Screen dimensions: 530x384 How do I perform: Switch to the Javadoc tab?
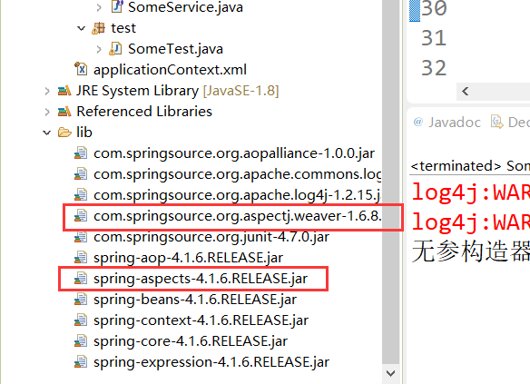click(x=455, y=123)
